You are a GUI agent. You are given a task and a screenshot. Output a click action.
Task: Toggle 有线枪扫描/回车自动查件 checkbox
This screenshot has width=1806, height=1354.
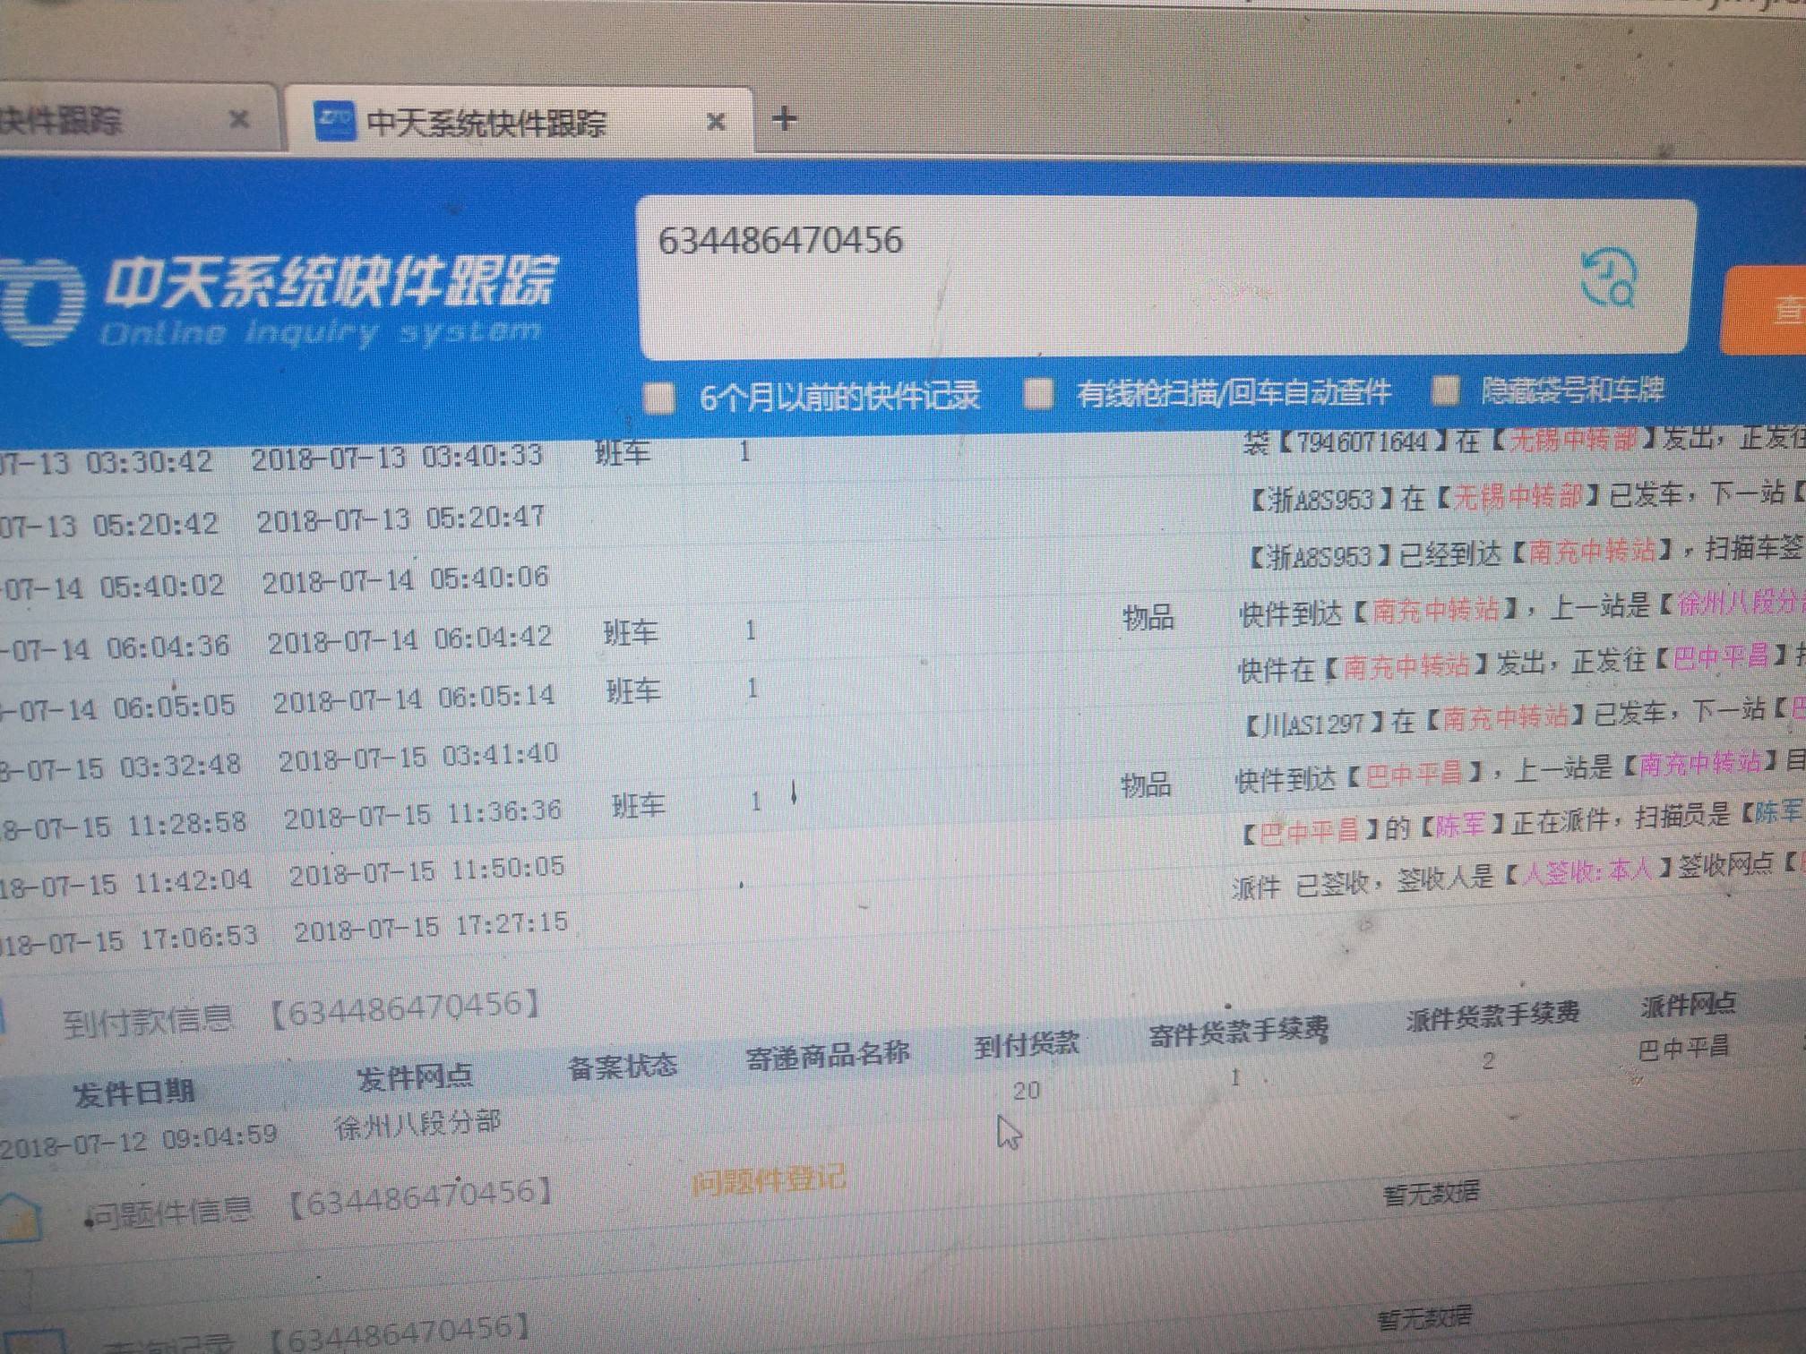[1039, 392]
